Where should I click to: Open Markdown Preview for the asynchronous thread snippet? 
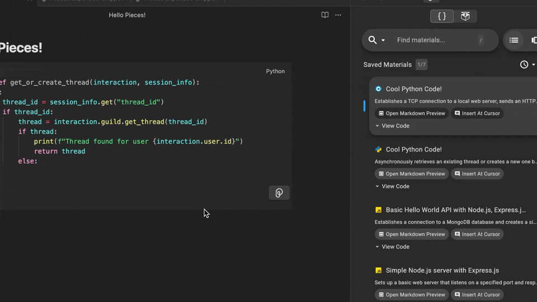click(412, 173)
